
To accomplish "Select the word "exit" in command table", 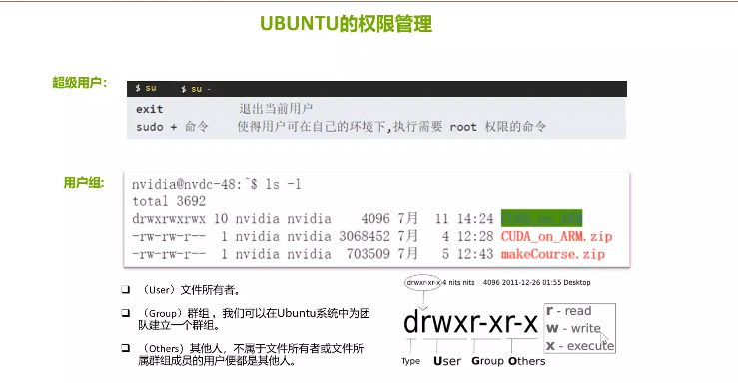I will coord(149,109).
